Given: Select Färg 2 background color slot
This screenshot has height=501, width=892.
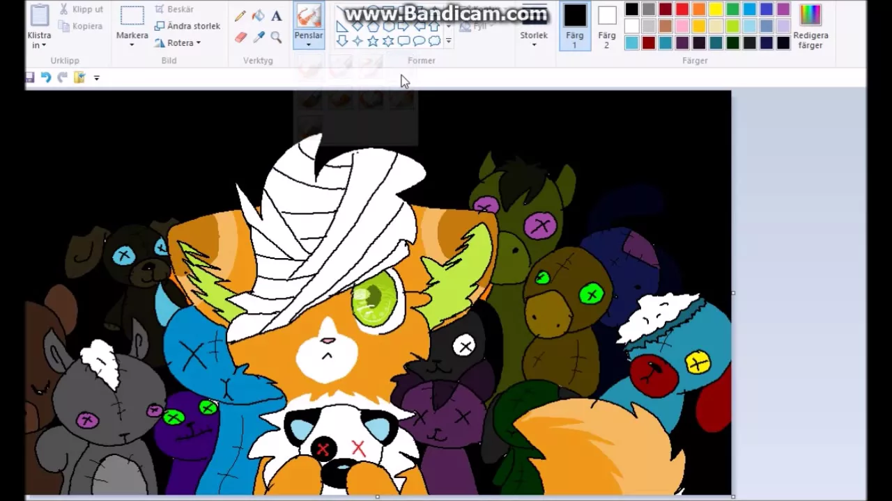Looking at the screenshot, I should click(x=607, y=27).
